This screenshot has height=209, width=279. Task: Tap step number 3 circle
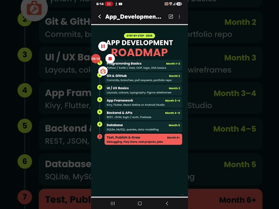pos(100,87)
